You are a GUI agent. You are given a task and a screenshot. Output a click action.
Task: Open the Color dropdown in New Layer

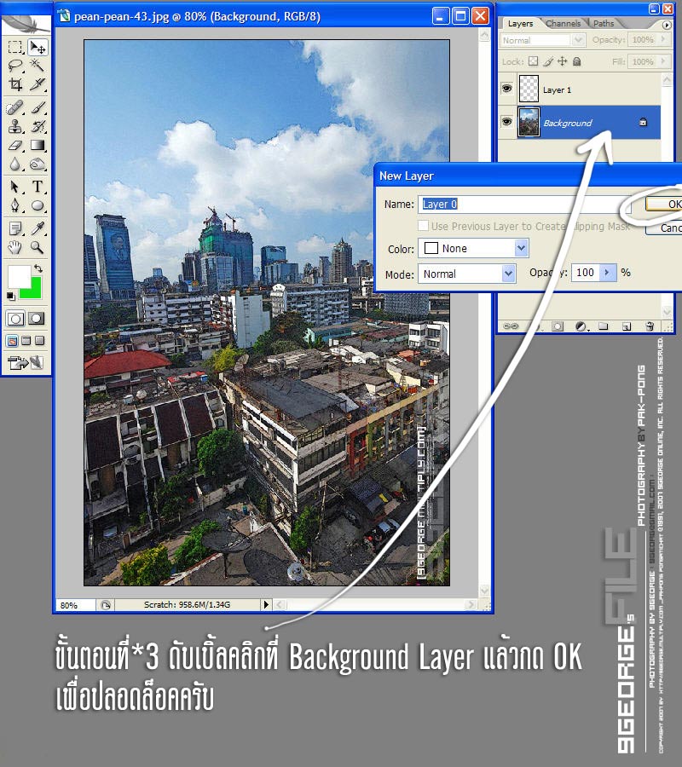click(x=521, y=249)
